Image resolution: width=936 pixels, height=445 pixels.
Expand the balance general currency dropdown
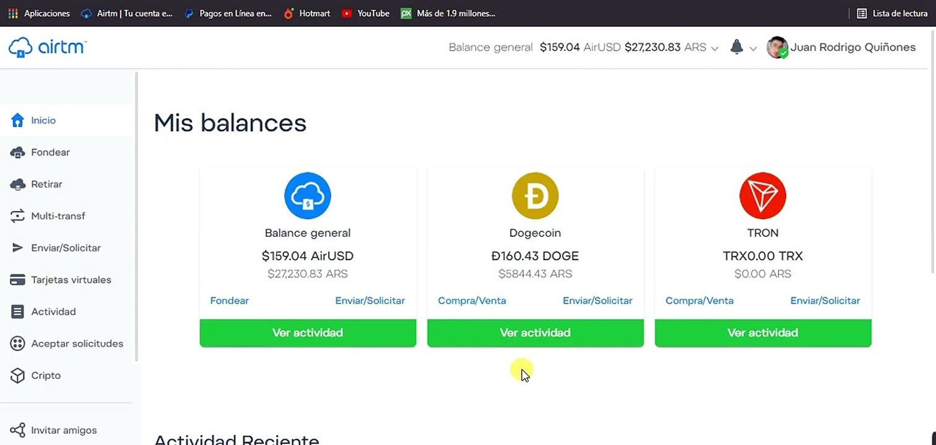click(715, 48)
